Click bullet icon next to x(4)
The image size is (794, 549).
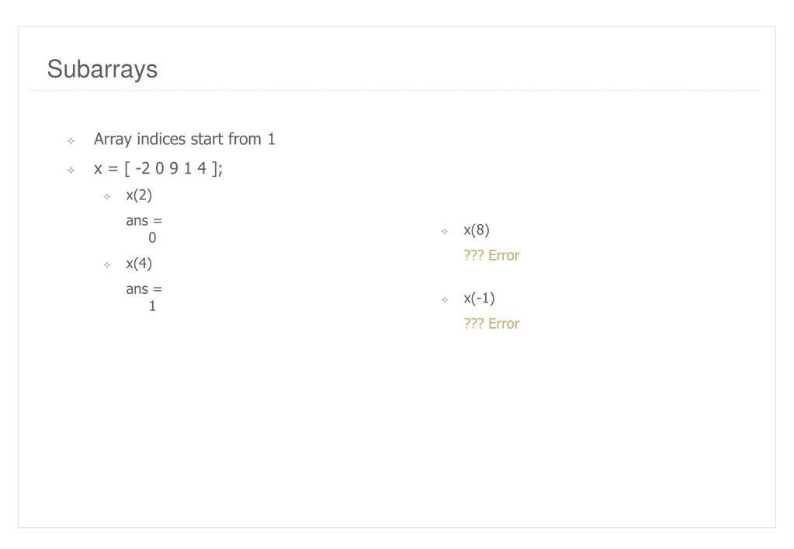click(107, 265)
